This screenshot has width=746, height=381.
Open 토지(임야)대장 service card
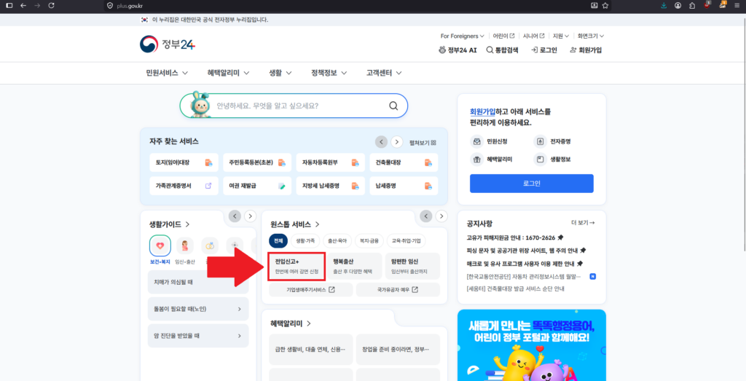(x=184, y=162)
